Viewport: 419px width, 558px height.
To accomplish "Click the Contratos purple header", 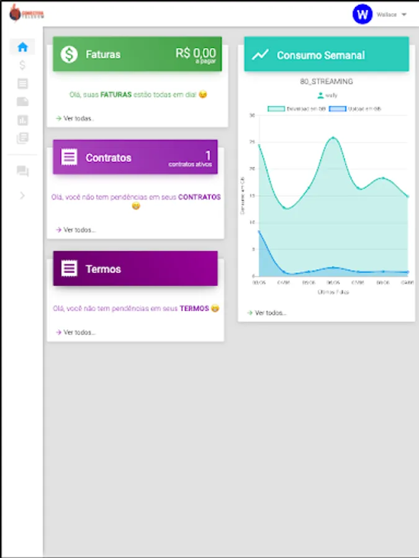I will pyautogui.click(x=135, y=157).
